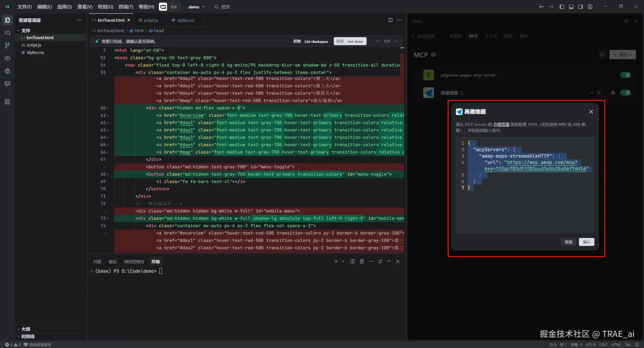Open settings gear for 高德地图 server
644x348 pixels.
[613, 93]
